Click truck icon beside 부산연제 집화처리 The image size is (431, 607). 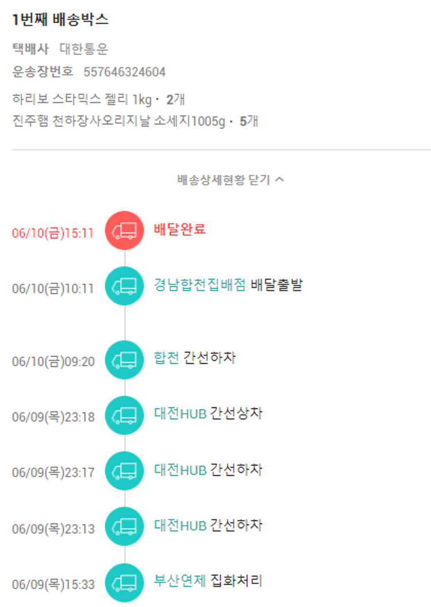pos(124,582)
